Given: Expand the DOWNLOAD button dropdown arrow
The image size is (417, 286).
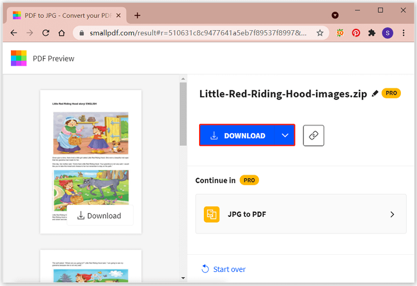Looking at the screenshot, I should (x=285, y=135).
